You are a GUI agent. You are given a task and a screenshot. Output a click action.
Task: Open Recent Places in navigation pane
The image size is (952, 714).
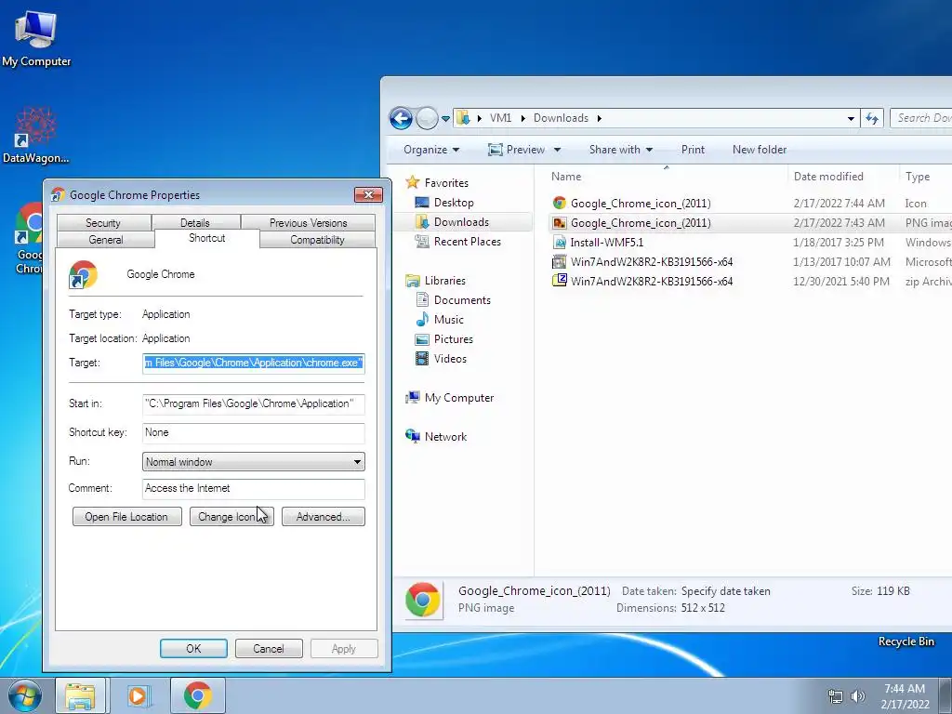tap(467, 241)
